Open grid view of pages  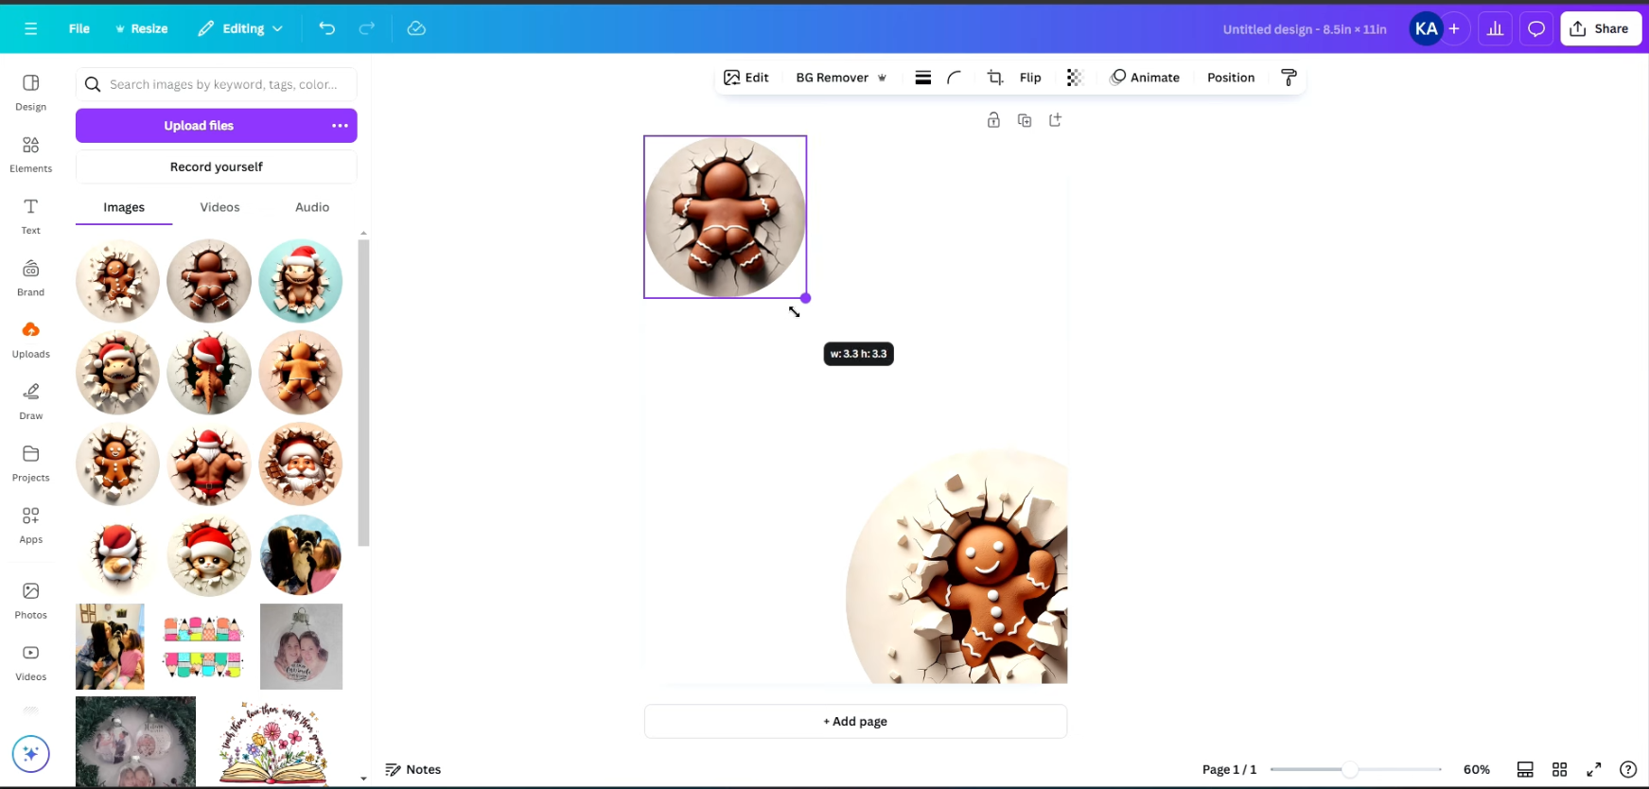point(1559,769)
